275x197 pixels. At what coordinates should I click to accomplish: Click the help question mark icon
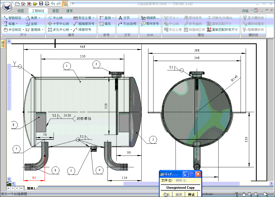(x=256, y=10)
